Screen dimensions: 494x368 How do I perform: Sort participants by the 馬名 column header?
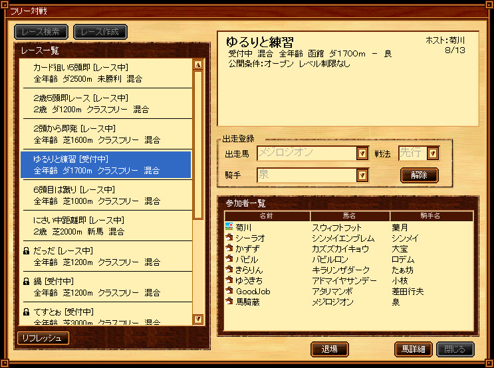tap(350, 216)
